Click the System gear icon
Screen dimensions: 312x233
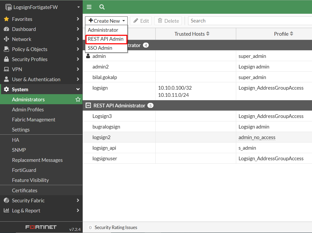[x=6, y=89]
